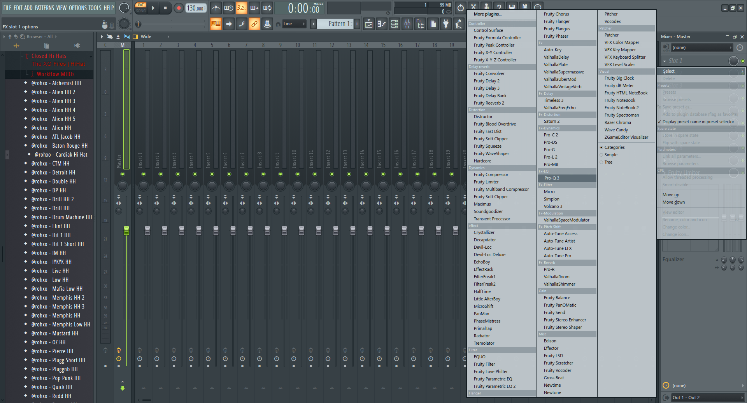Open the TOOLS menu
747x403 pixels.
(x=95, y=8)
